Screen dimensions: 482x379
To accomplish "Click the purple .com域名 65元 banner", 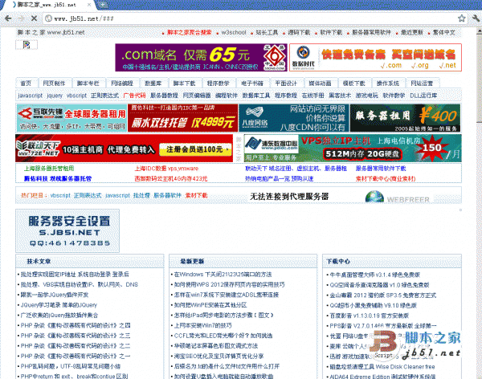I will coord(202,58).
